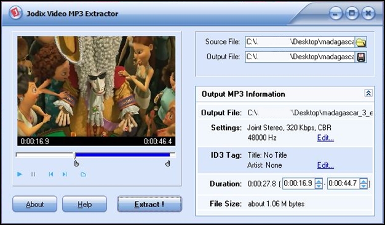Jump to previous frame marker
The height and width of the screenshot is (225, 385).
51,174
